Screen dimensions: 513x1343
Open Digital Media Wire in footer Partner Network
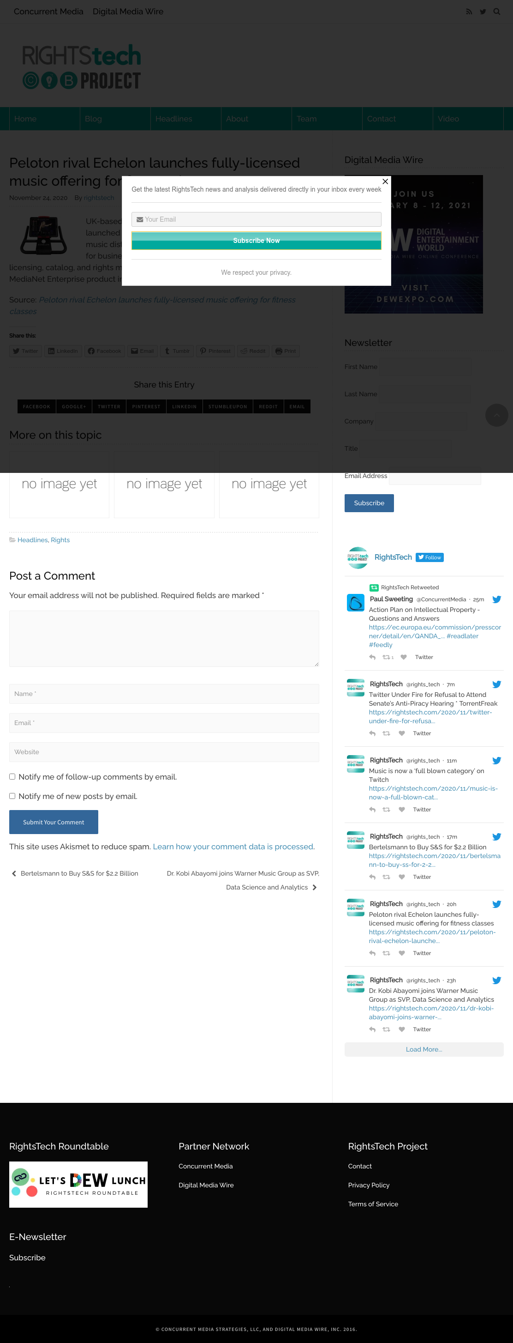pos(206,1185)
